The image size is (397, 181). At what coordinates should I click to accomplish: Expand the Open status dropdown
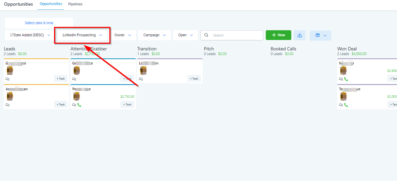coord(186,35)
